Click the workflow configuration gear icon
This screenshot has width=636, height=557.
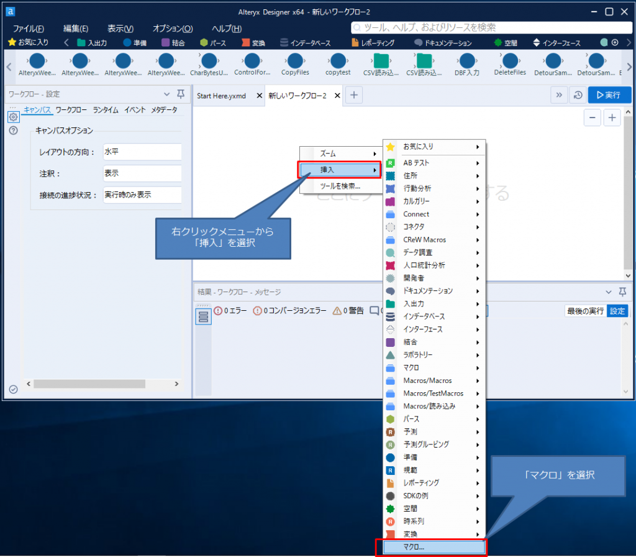point(13,117)
